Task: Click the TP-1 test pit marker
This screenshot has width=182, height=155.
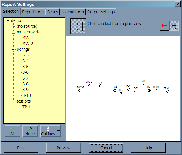Action: 168,91
